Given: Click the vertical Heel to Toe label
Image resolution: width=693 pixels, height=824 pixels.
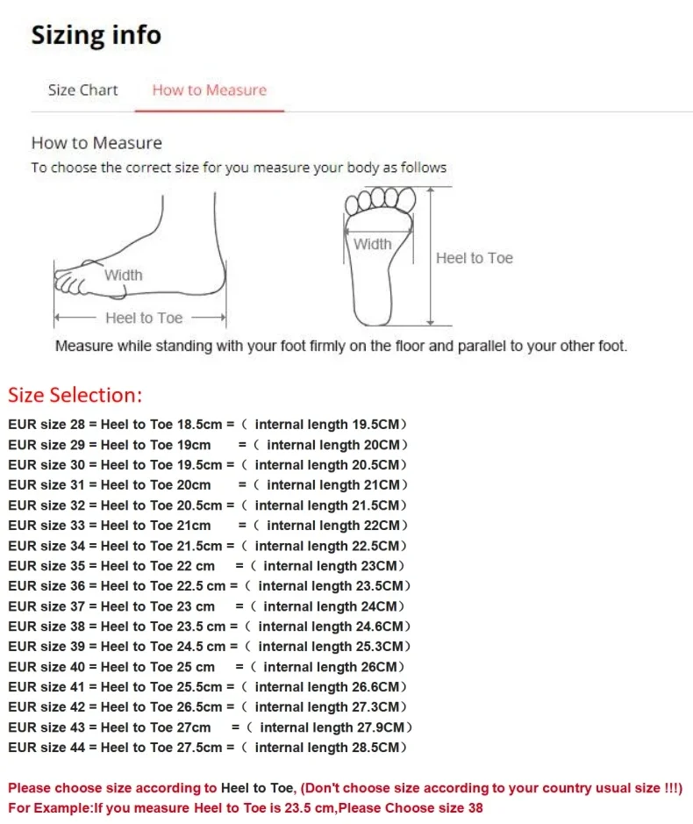Looking at the screenshot, I should click(475, 258).
